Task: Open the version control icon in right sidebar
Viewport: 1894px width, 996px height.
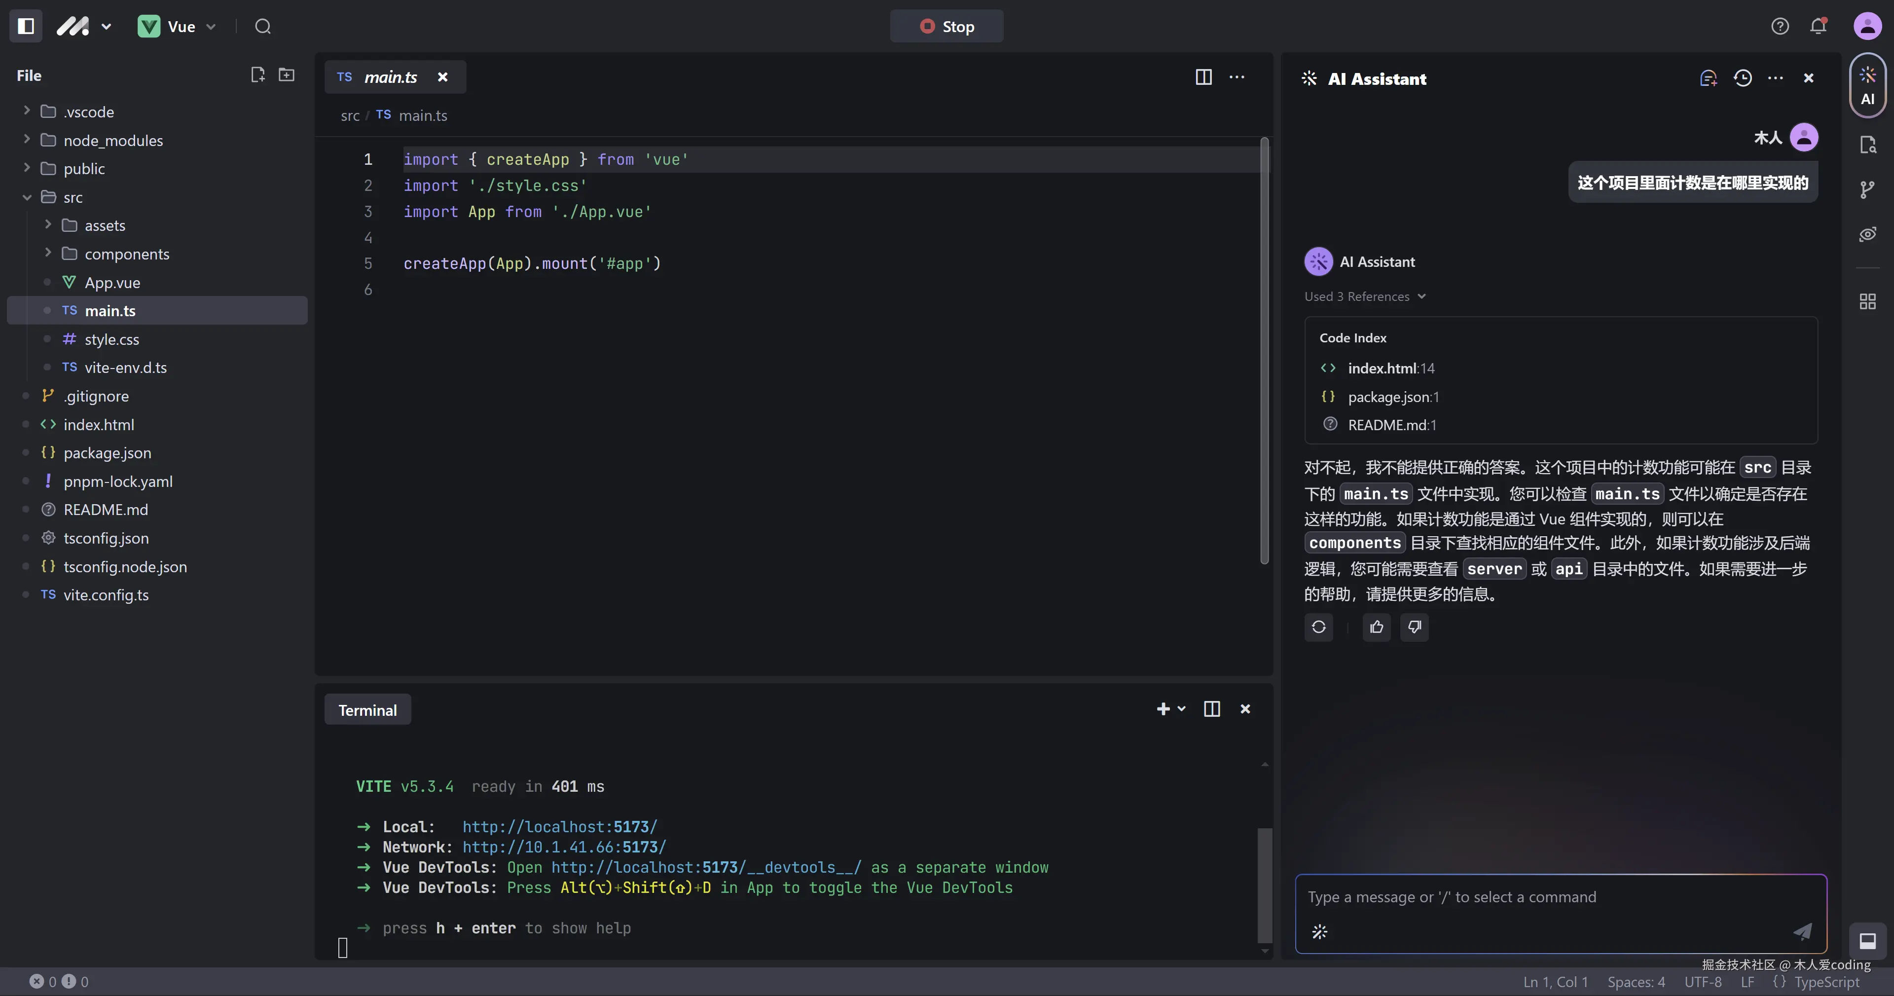Action: click(x=1867, y=189)
